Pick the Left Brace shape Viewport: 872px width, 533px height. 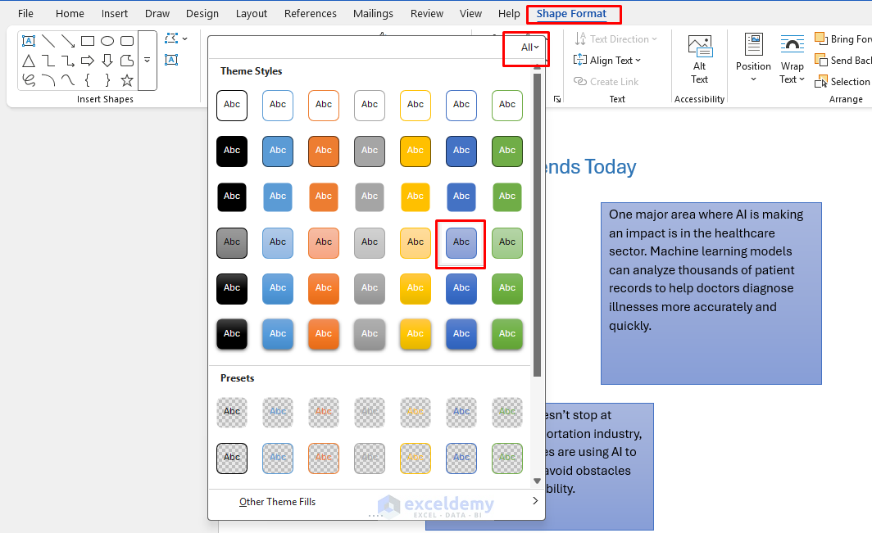click(x=88, y=80)
